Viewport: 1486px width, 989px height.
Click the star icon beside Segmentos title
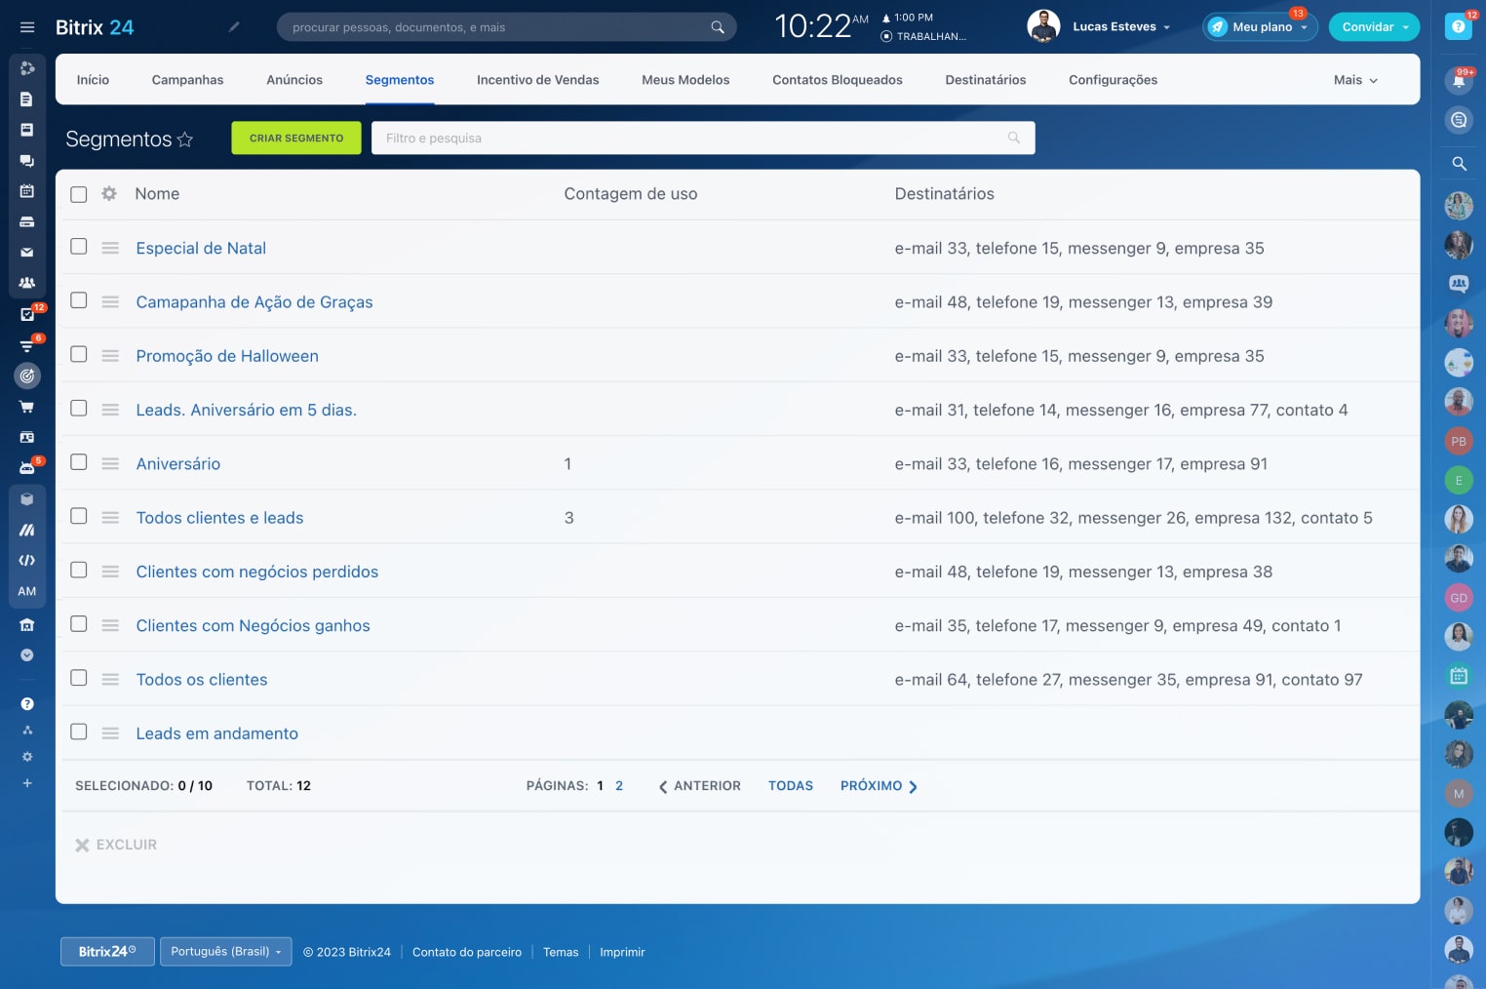(184, 139)
